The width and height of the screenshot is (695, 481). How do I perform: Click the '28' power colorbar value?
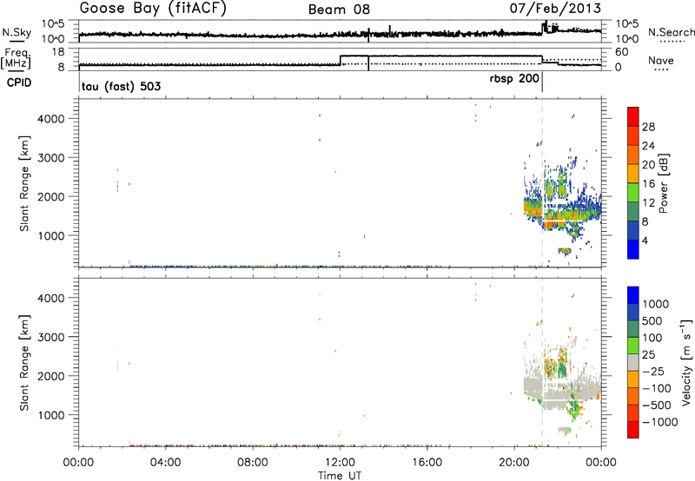pyautogui.click(x=648, y=127)
